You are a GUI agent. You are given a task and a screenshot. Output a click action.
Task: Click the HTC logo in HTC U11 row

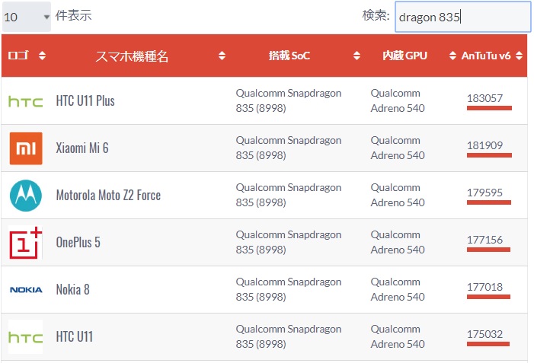click(x=26, y=337)
